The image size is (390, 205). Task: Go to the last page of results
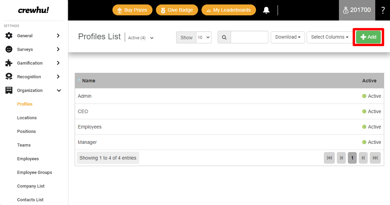[x=375, y=158]
